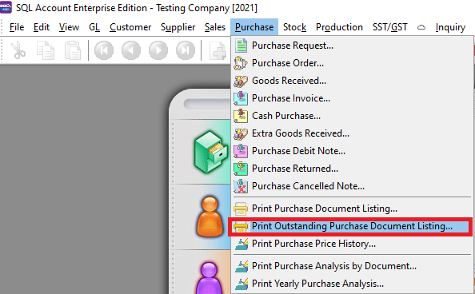The height and width of the screenshot is (294, 475).
Task: Choose Print Yearly Purchase Analysis...
Action: (351, 284)
